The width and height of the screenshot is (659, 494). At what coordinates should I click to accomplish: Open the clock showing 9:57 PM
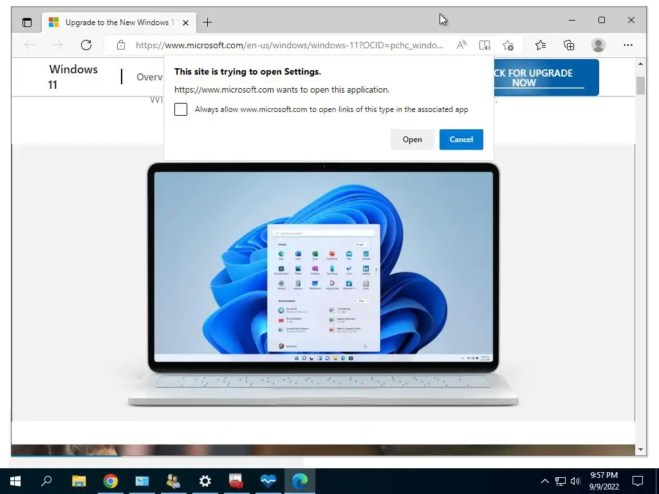(604, 481)
